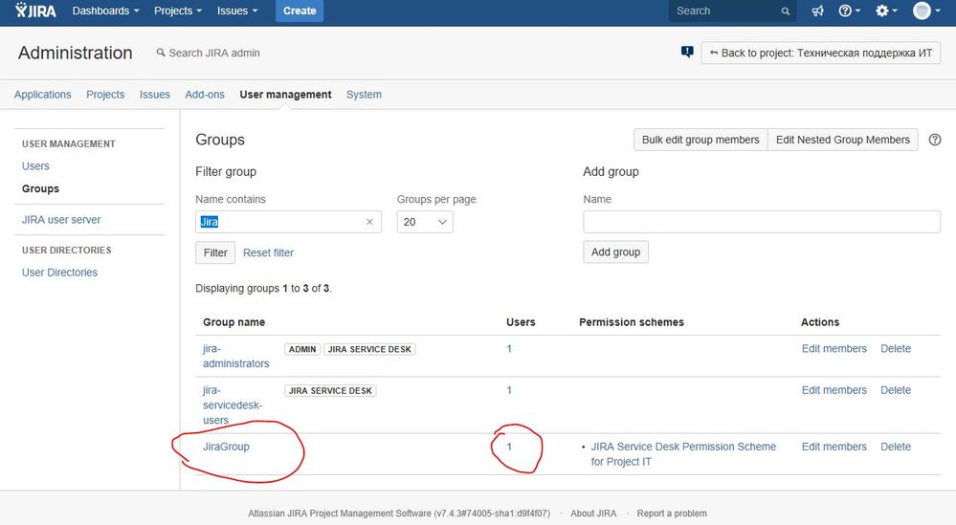The image size is (956, 525).
Task: Open the user profile avatar menu
Action: [925, 11]
